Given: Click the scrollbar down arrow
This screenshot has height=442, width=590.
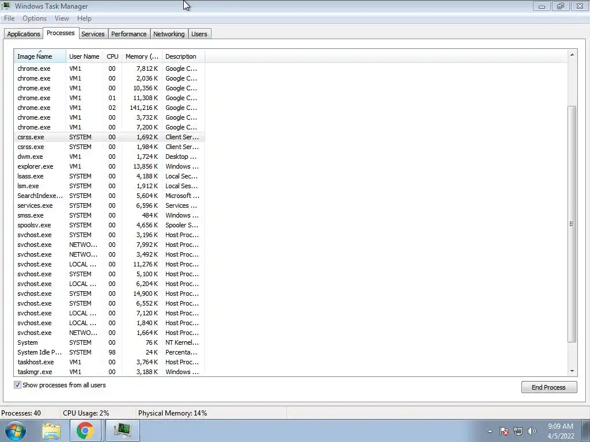Looking at the screenshot, I should tap(572, 371).
